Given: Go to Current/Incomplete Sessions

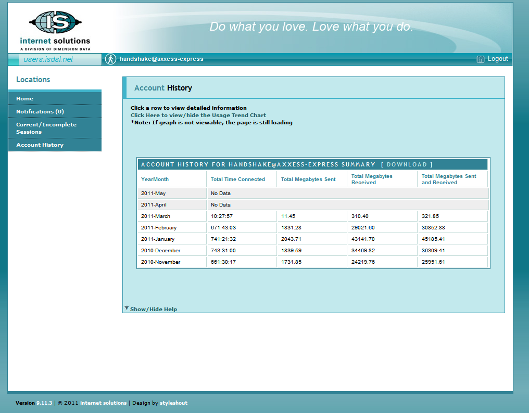Looking at the screenshot, I should pos(46,128).
